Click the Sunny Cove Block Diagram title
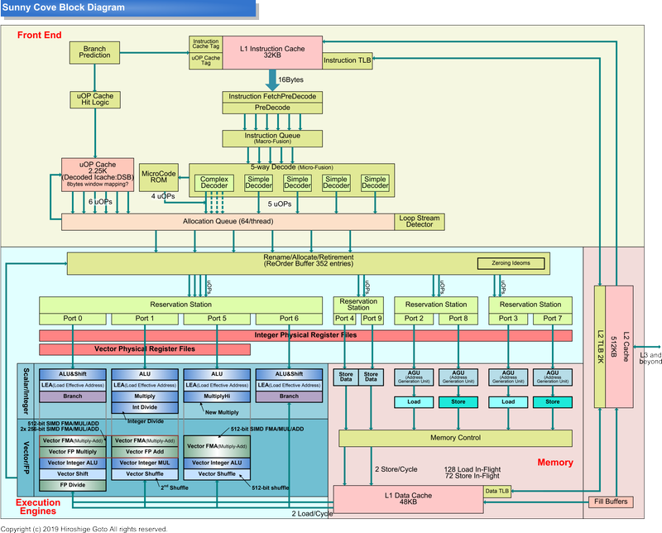Viewport: 662px width, 533px height. click(64, 7)
